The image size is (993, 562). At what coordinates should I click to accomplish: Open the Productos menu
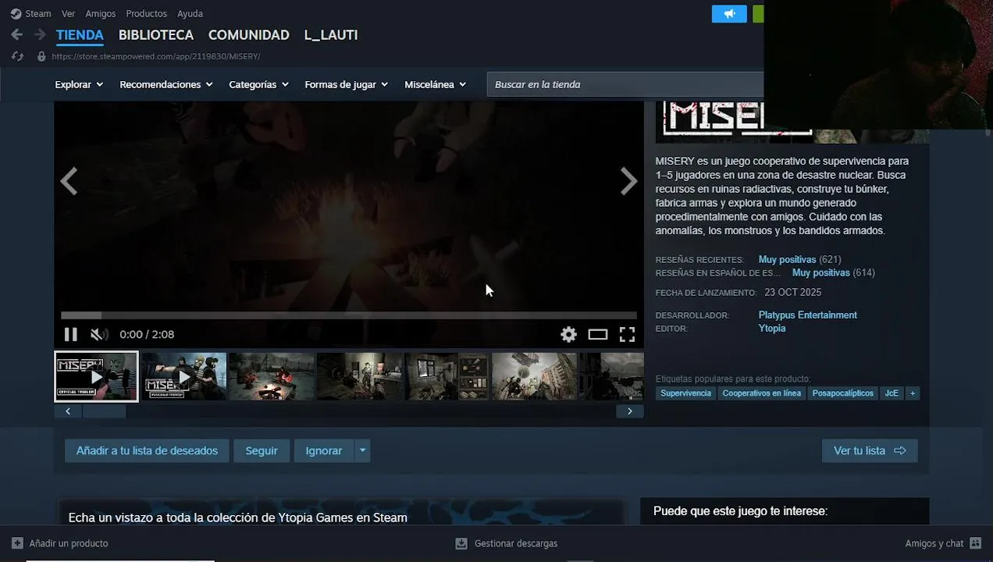pos(146,13)
